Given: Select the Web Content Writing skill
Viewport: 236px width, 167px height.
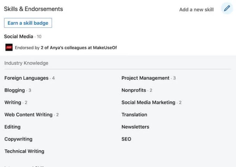Looking at the screenshot, I should click(29, 115).
